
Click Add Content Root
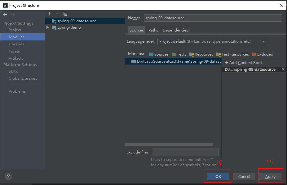click(x=243, y=62)
